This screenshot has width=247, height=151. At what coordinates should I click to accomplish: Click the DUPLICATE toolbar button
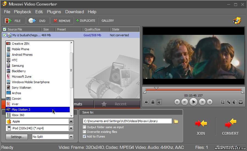(86, 21)
